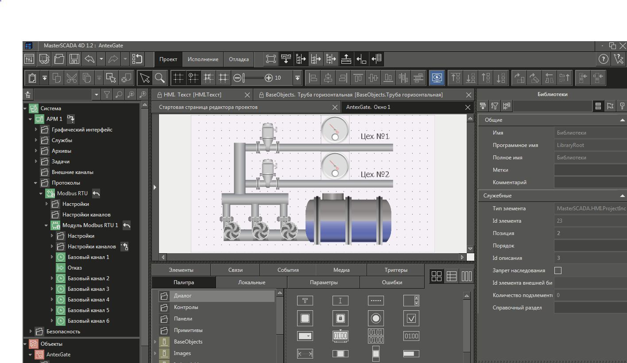The height and width of the screenshot is (363, 627).
Task: Click the zoom slider plus button
Action: coord(269,78)
